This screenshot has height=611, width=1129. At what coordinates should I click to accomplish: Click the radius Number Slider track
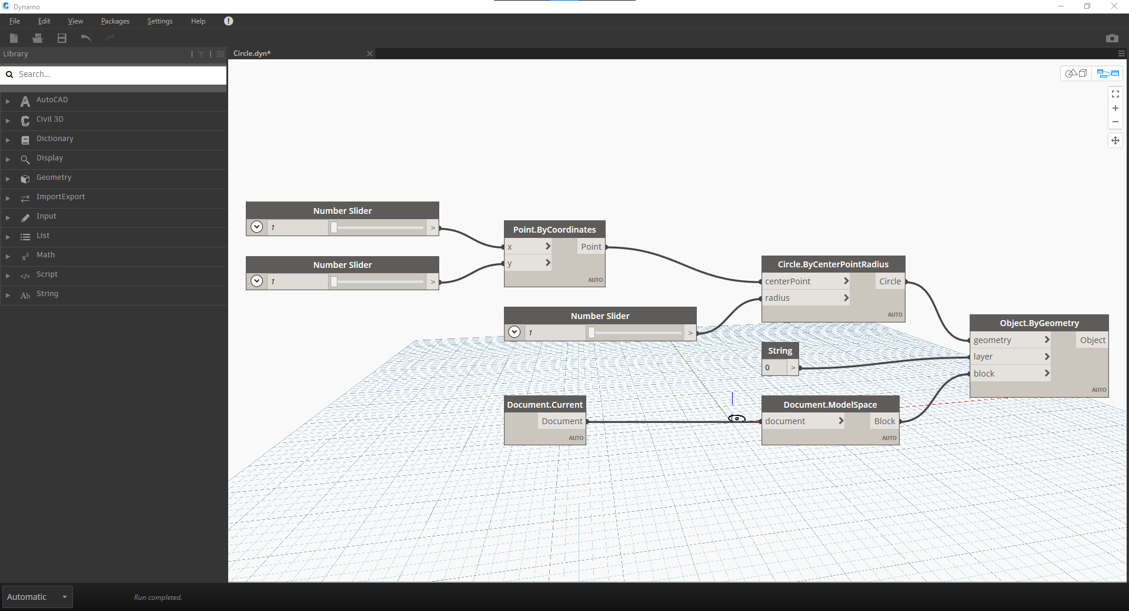click(x=635, y=333)
